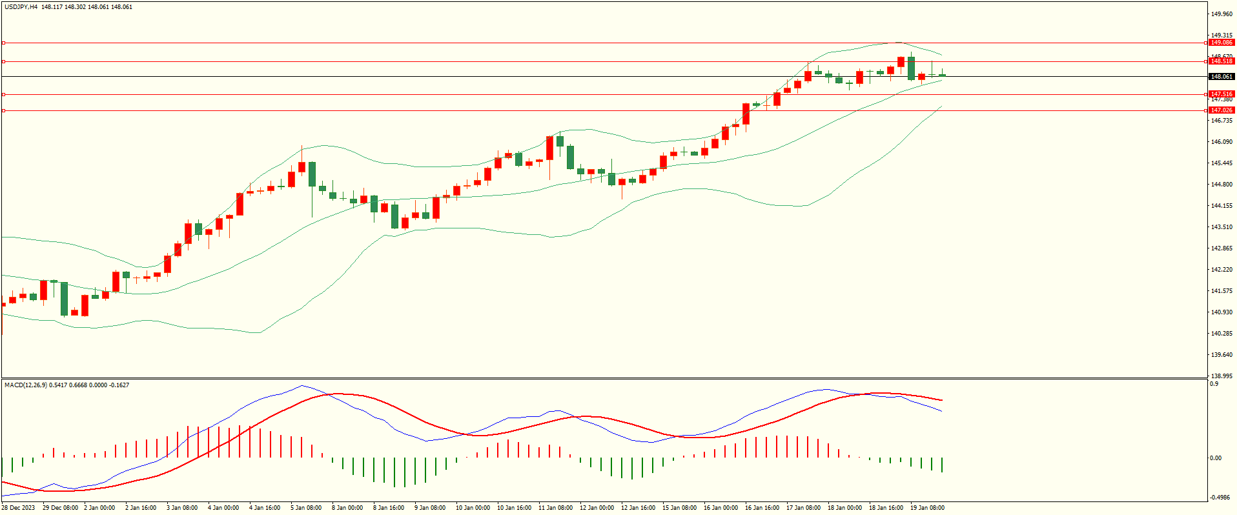The width and height of the screenshot is (1237, 515).
Task: Select the black 148.061 current price tag
Action: (1222, 77)
